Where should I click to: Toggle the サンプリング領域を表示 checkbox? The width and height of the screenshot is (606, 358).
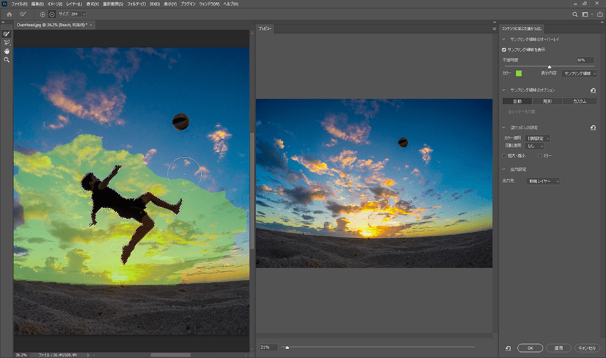coord(504,50)
